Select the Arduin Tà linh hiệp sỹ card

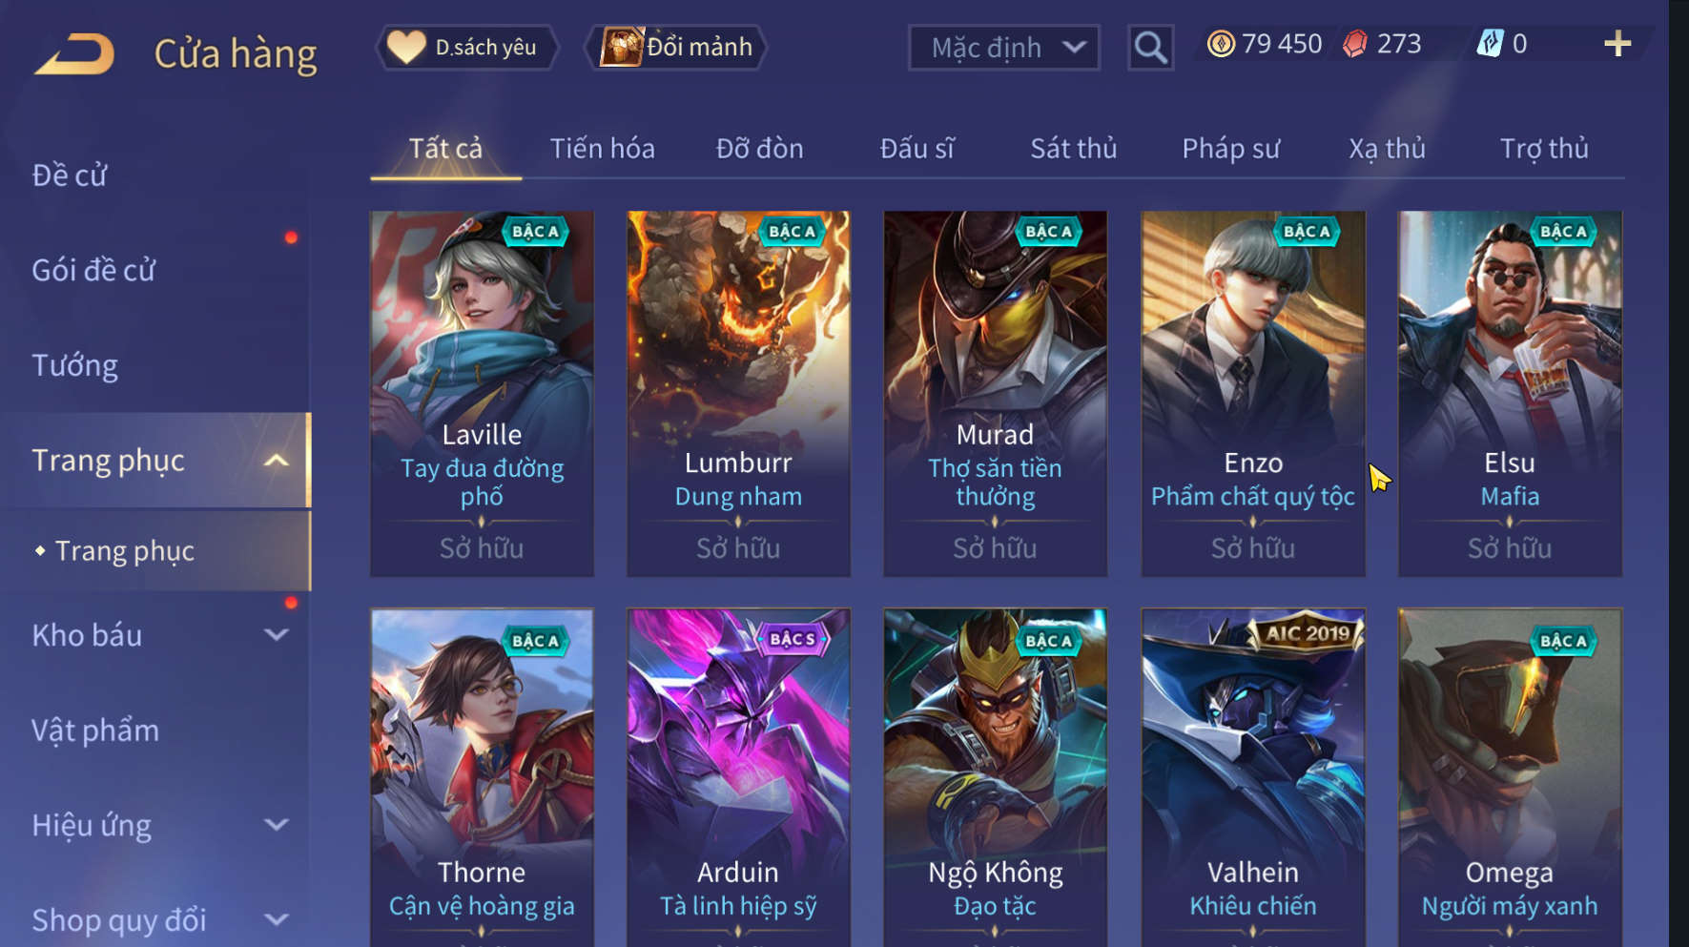[x=738, y=777]
